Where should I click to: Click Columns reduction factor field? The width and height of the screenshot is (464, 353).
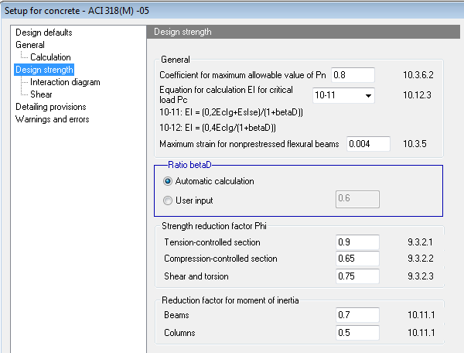pyautogui.click(x=357, y=332)
